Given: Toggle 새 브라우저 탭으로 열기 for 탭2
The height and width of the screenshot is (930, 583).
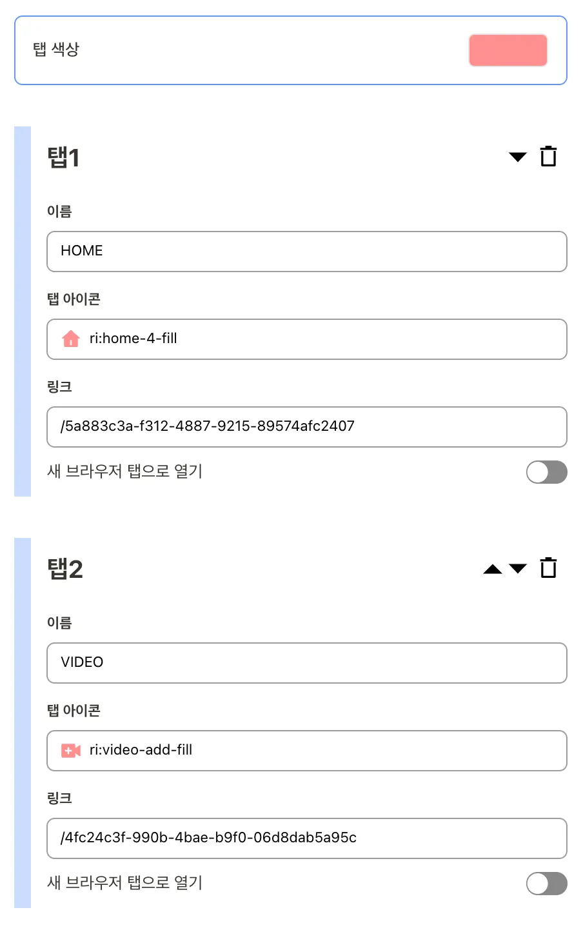Looking at the screenshot, I should [x=546, y=884].
